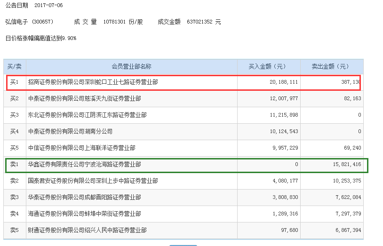Viewport: 383px width, 246px height.
Task: Click the 卖1 rank cell
Action: pos(14,165)
